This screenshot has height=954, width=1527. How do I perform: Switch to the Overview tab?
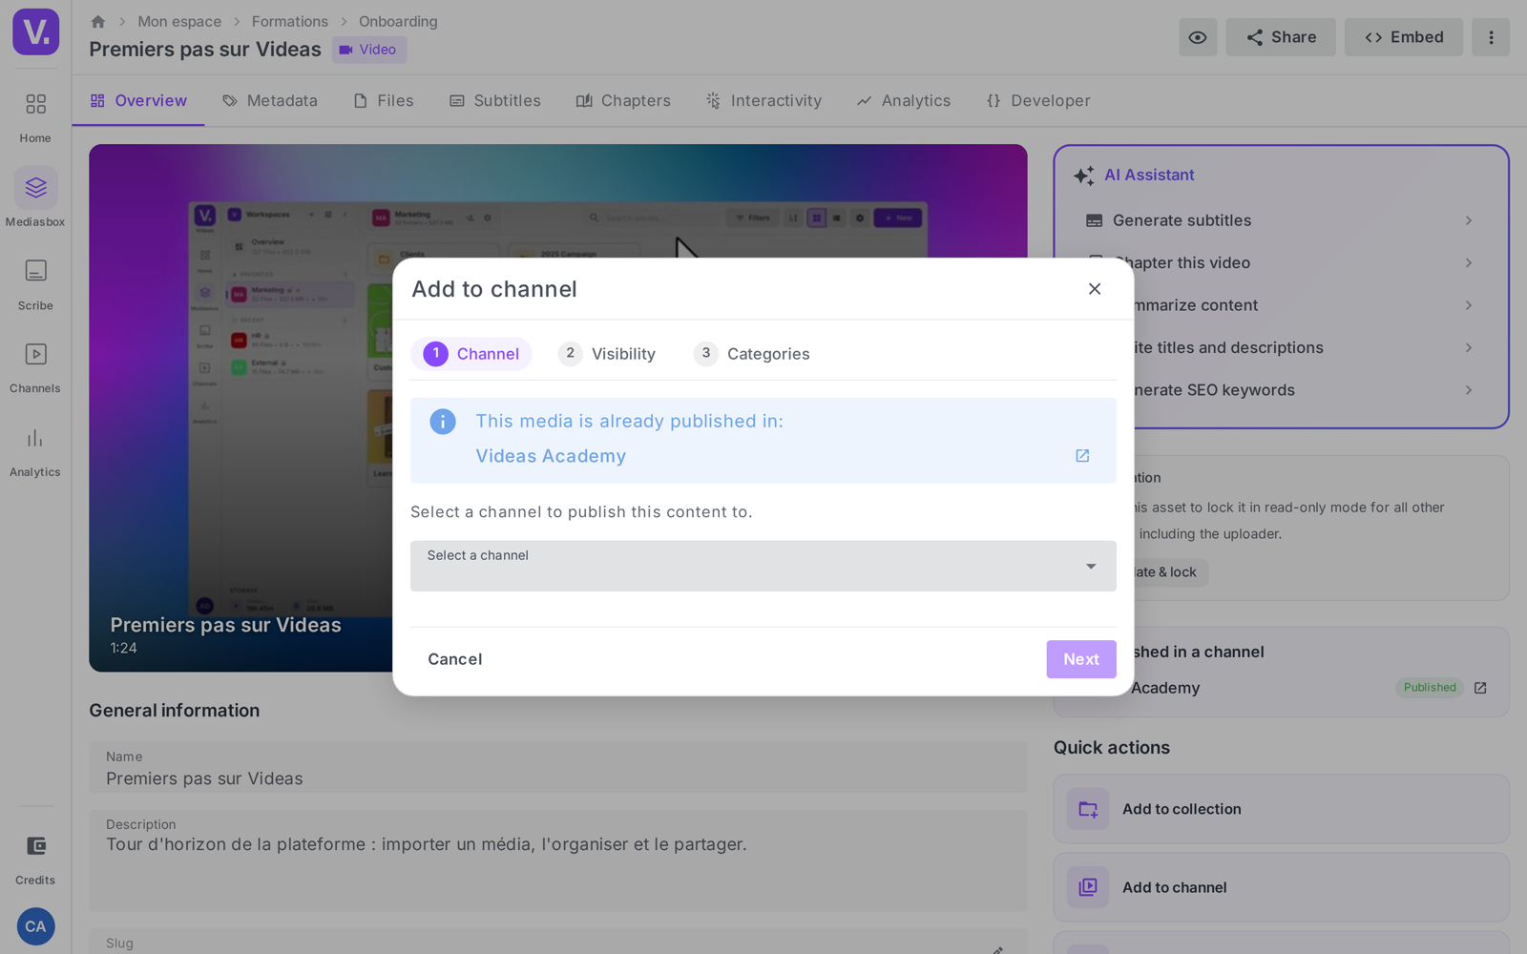pos(138,101)
